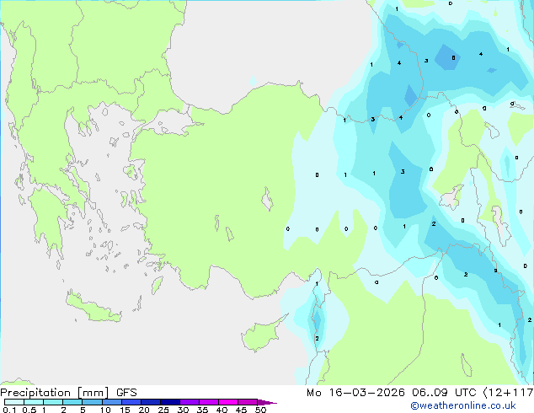Click the weatheronline.co.uk copyright link
534x413 pixels.
[x=462, y=405]
